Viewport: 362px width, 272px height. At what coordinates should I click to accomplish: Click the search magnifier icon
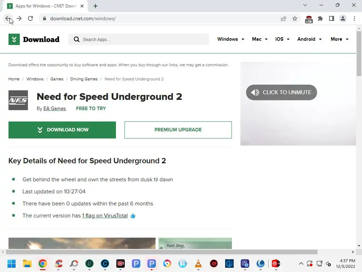coord(77,39)
